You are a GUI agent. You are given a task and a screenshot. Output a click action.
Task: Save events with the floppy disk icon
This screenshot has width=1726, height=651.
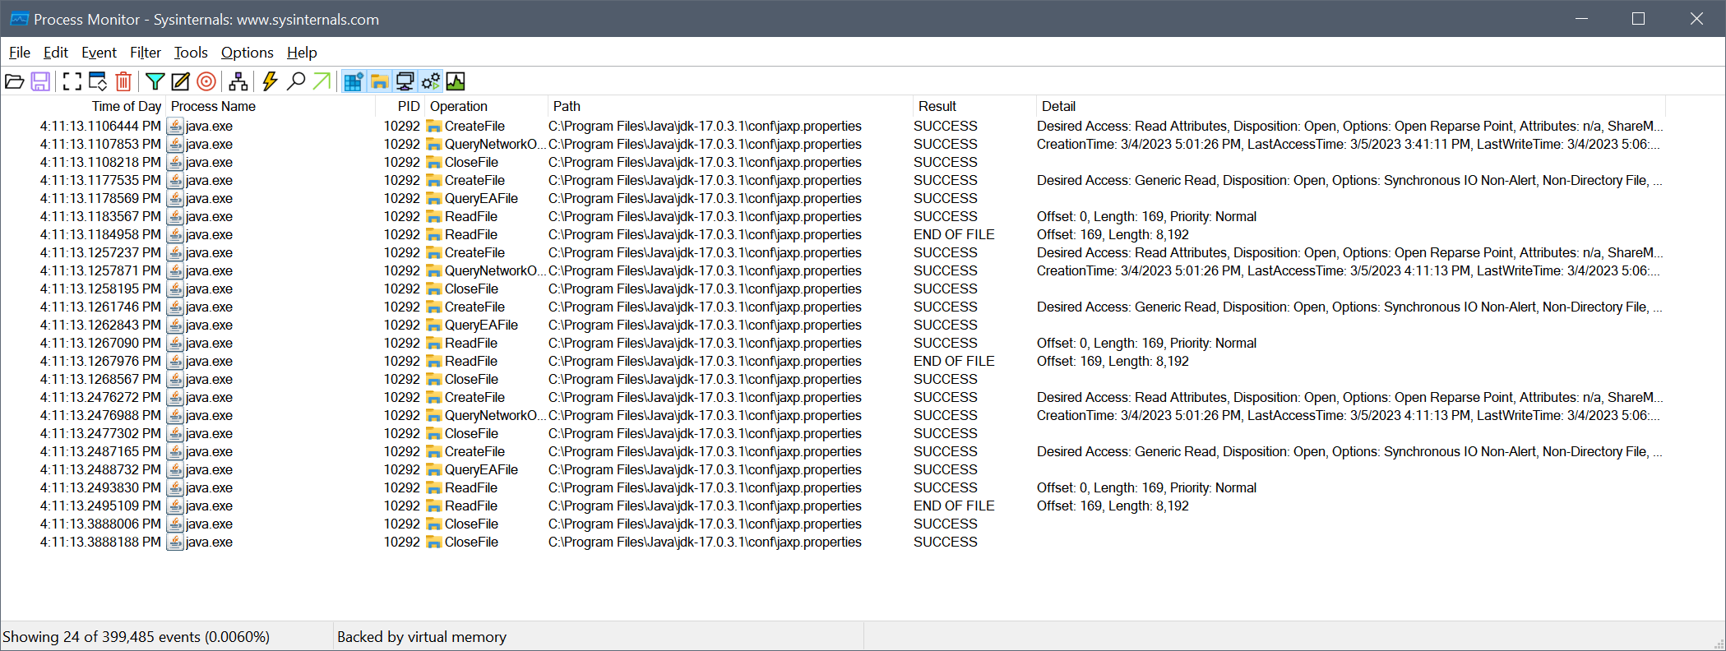click(x=40, y=81)
